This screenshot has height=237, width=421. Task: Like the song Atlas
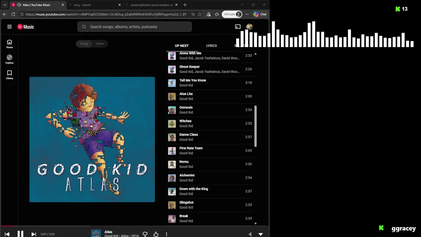tap(156, 234)
